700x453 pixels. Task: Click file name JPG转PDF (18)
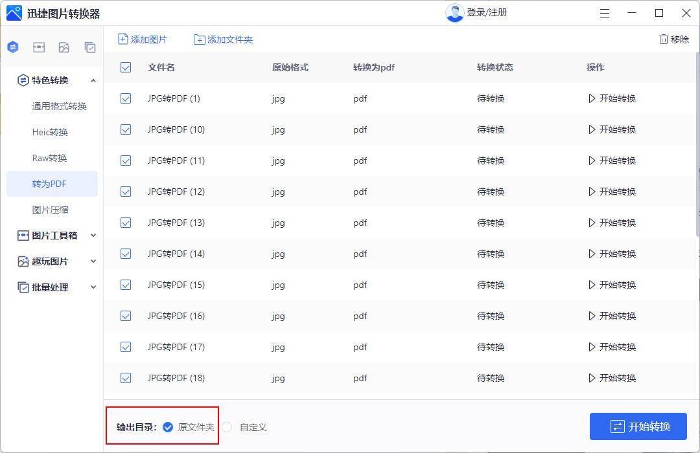point(176,378)
